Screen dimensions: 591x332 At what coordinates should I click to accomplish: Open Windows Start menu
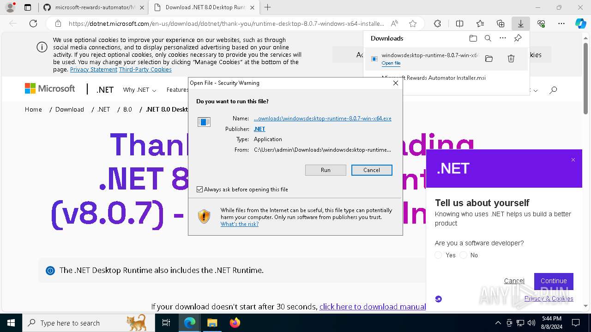coord(11,323)
